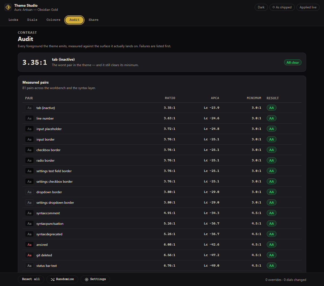Screen dimensions: 324x286
Task: Select the 'tab (inactive)' row label in table
Action: 46,108
